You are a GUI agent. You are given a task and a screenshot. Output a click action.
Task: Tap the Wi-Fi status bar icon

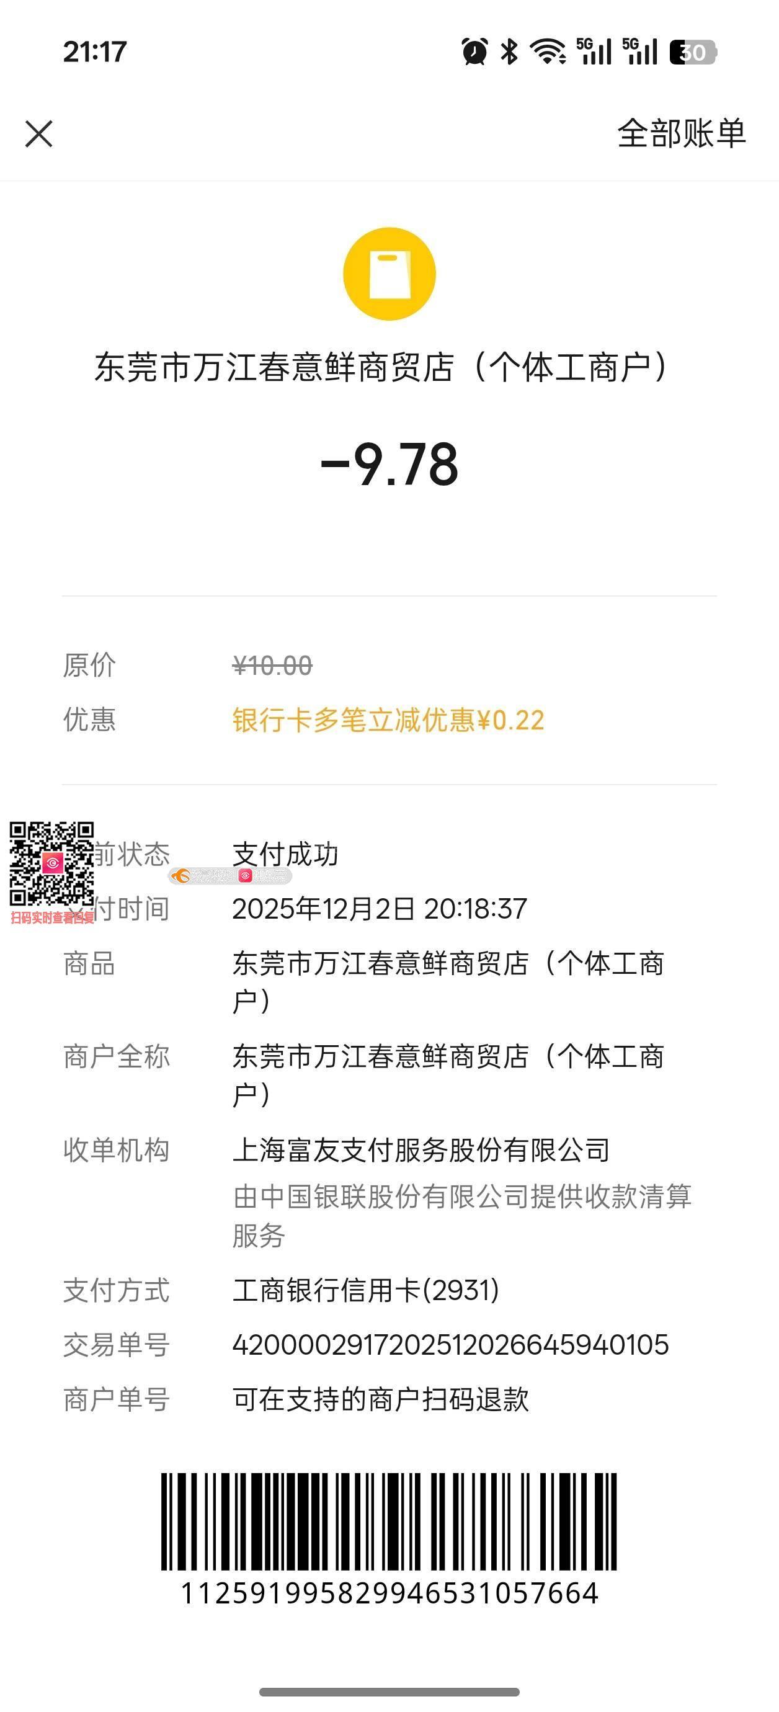pyautogui.click(x=547, y=52)
